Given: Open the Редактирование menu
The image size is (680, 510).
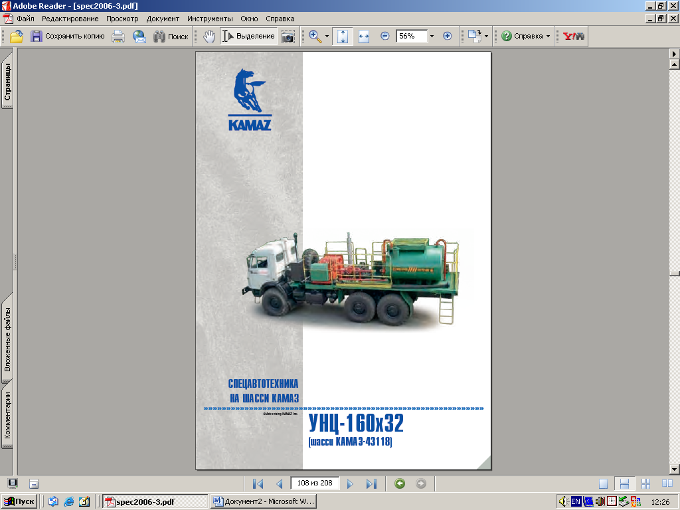Looking at the screenshot, I should (70, 19).
